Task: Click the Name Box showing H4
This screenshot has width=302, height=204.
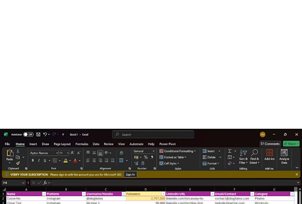Action: tap(13, 183)
